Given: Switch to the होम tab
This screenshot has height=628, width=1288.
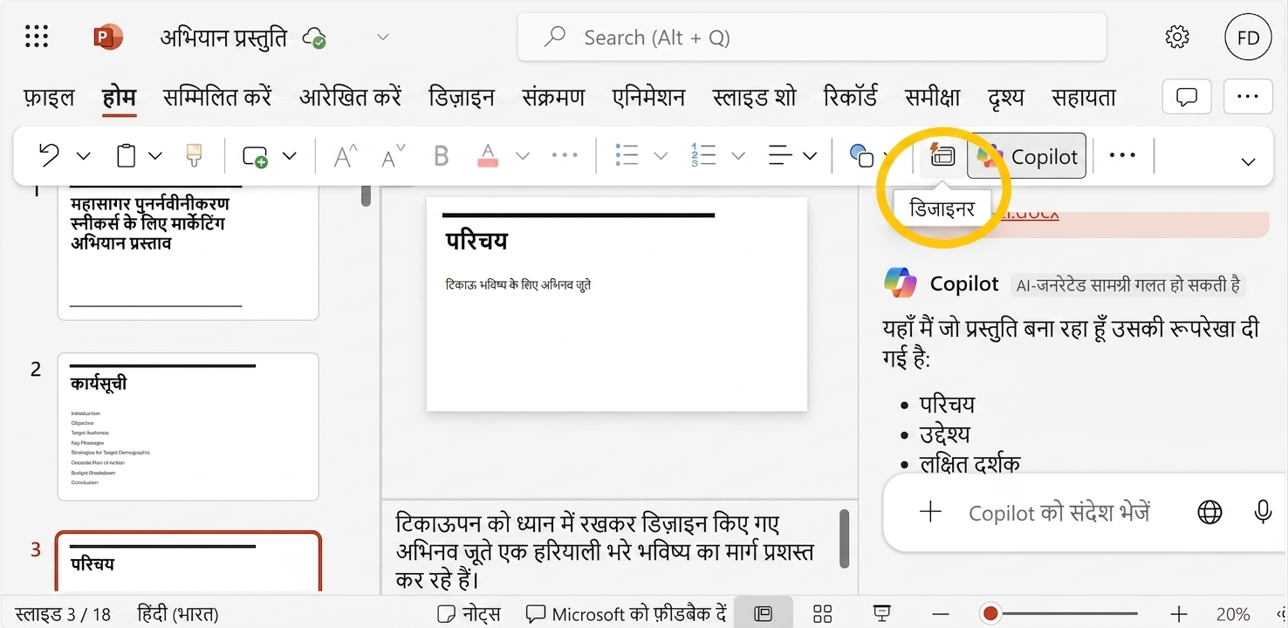Looking at the screenshot, I should (119, 97).
